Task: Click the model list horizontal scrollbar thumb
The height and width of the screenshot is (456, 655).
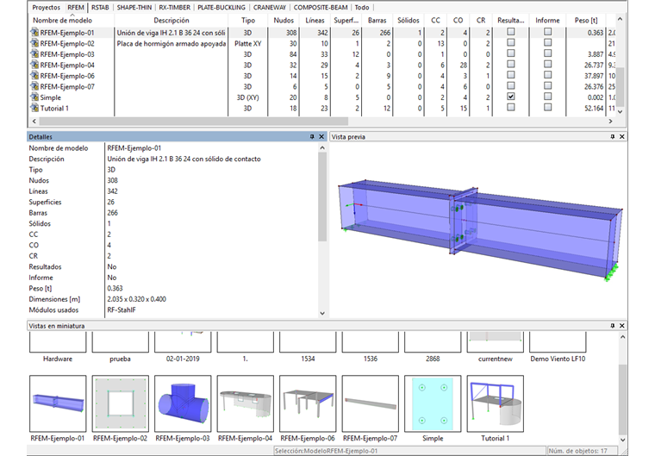Action: (193, 121)
